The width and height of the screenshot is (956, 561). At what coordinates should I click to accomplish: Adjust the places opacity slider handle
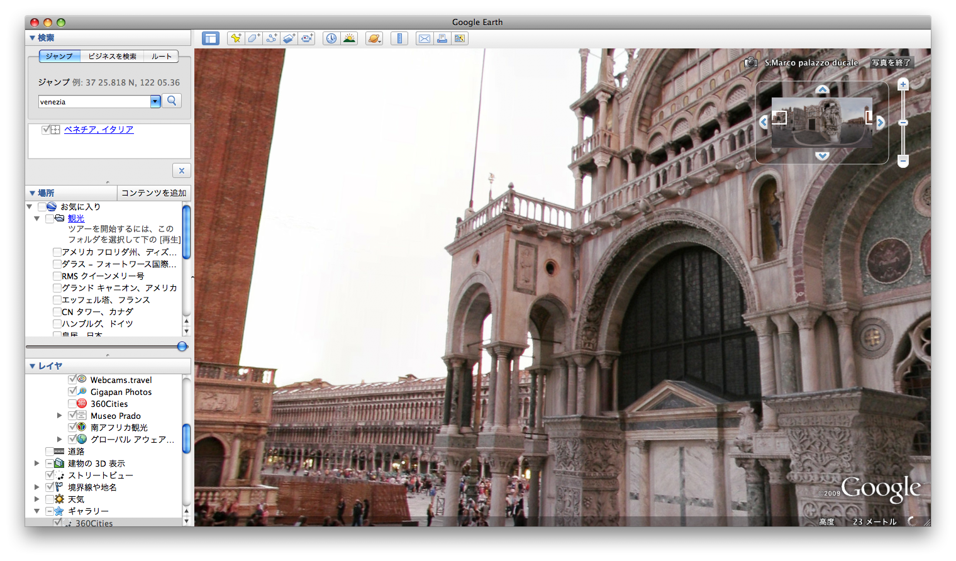click(182, 347)
